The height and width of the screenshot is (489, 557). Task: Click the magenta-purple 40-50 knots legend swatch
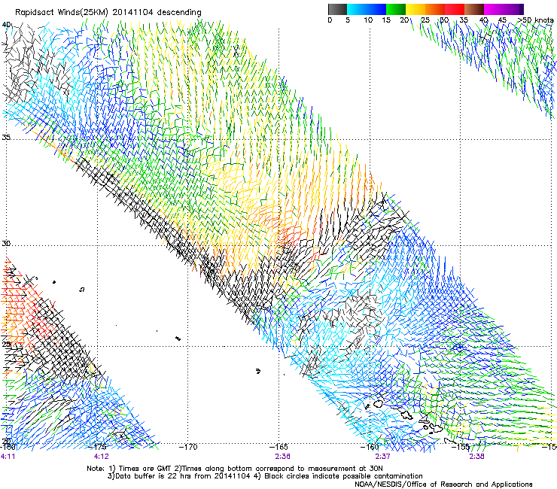504,9
